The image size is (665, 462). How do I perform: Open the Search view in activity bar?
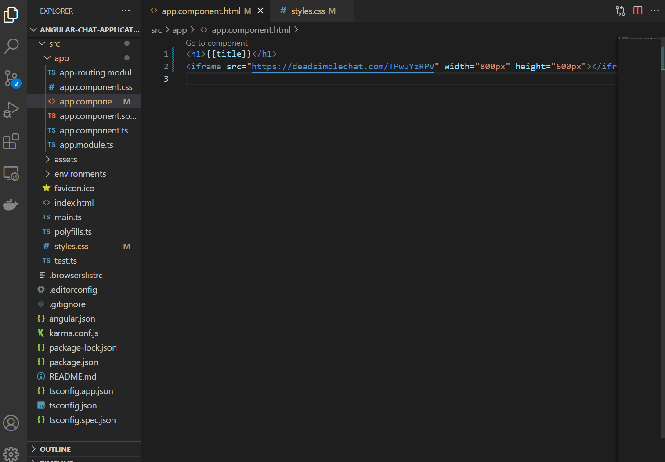pos(11,46)
